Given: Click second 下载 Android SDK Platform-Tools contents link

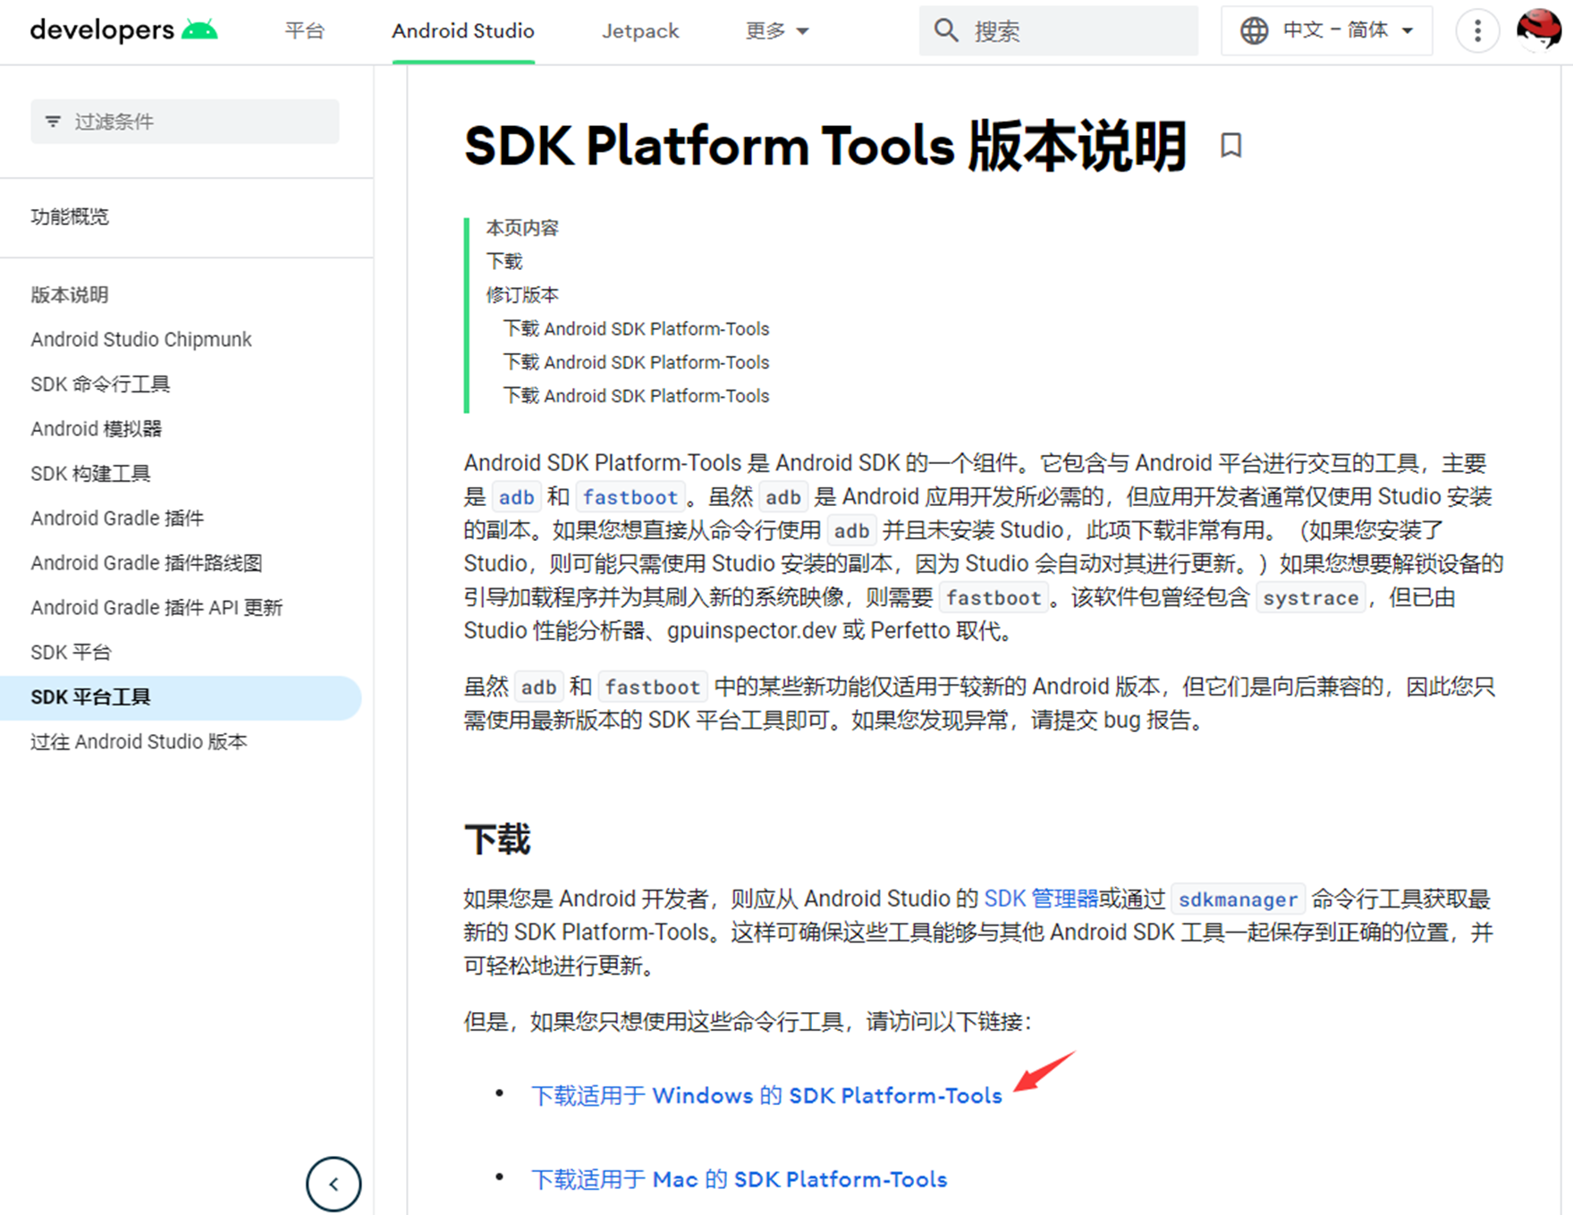Looking at the screenshot, I should 636,362.
